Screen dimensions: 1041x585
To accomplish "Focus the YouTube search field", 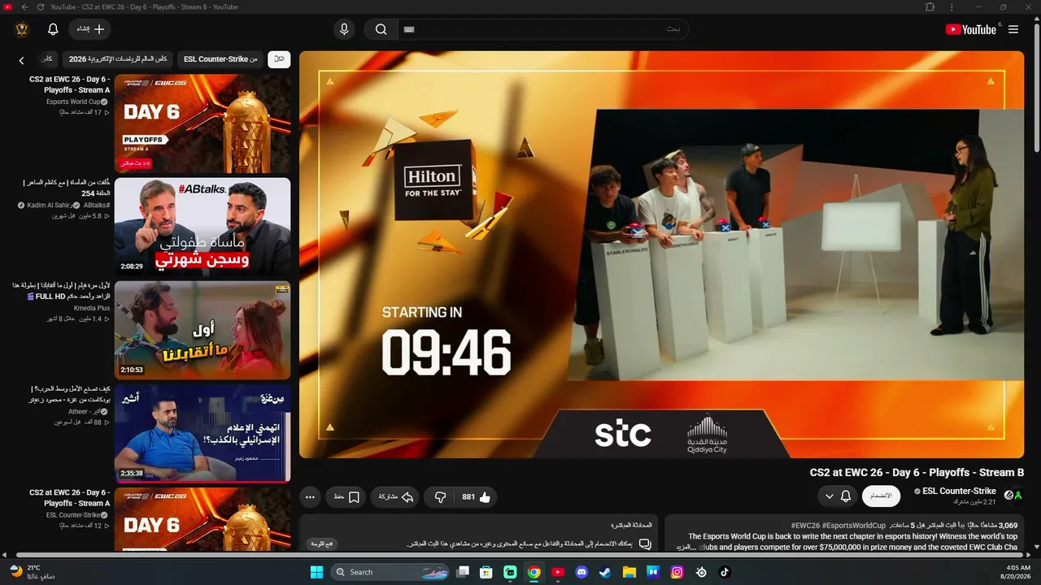I will [543, 29].
